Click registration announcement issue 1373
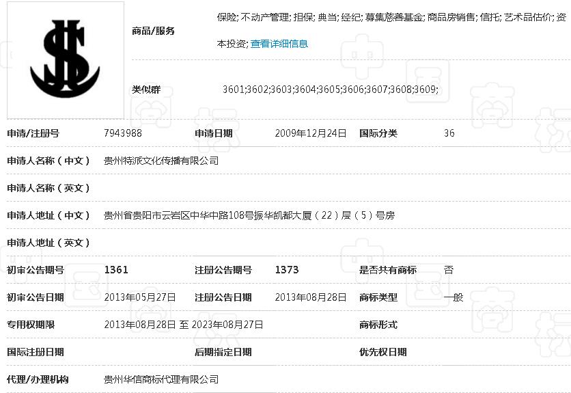This screenshot has height=393, width=571. (x=287, y=270)
